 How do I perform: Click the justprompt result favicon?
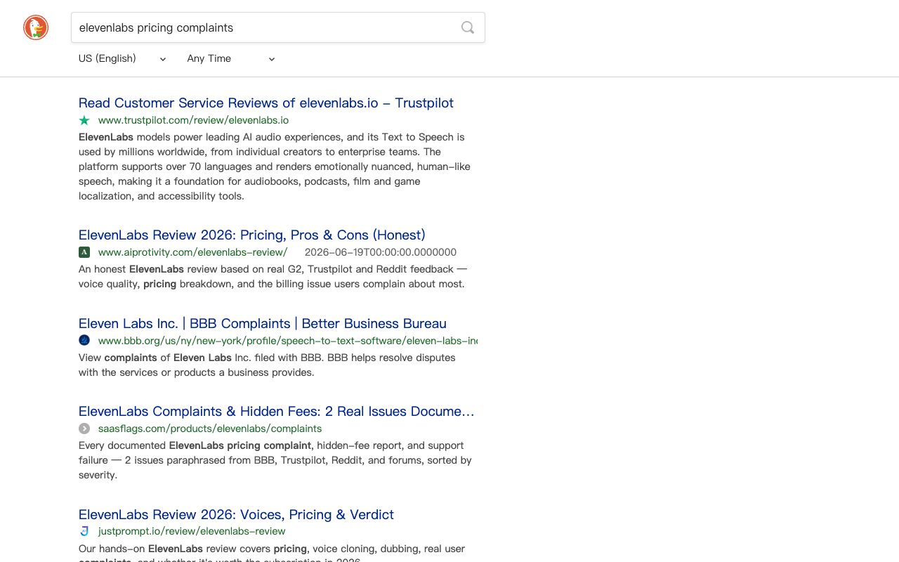click(84, 531)
